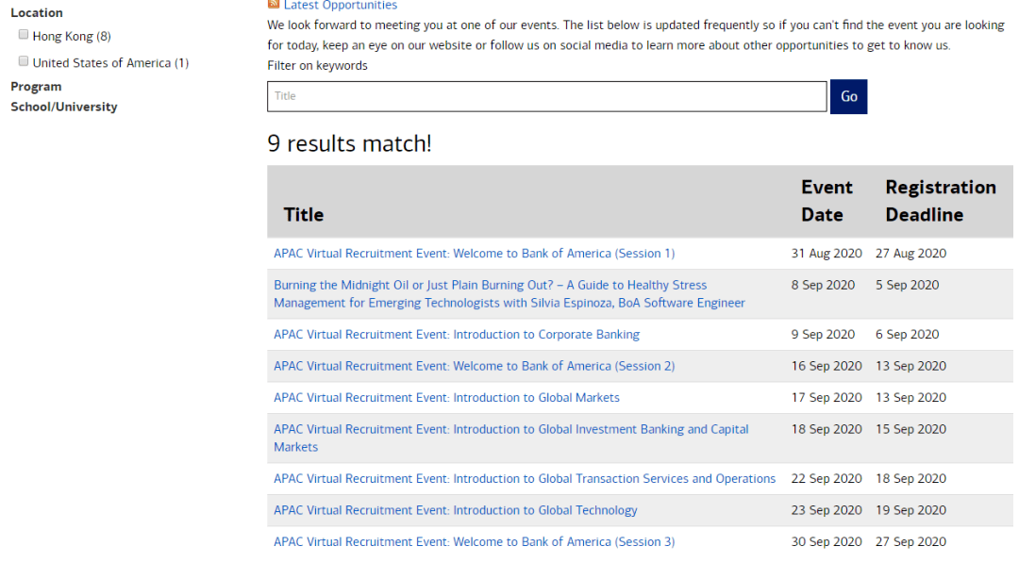Select the 30 Sep 2020 event date
Image resolution: width=1019 pixels, height=563 pixels.
[827, 541]
